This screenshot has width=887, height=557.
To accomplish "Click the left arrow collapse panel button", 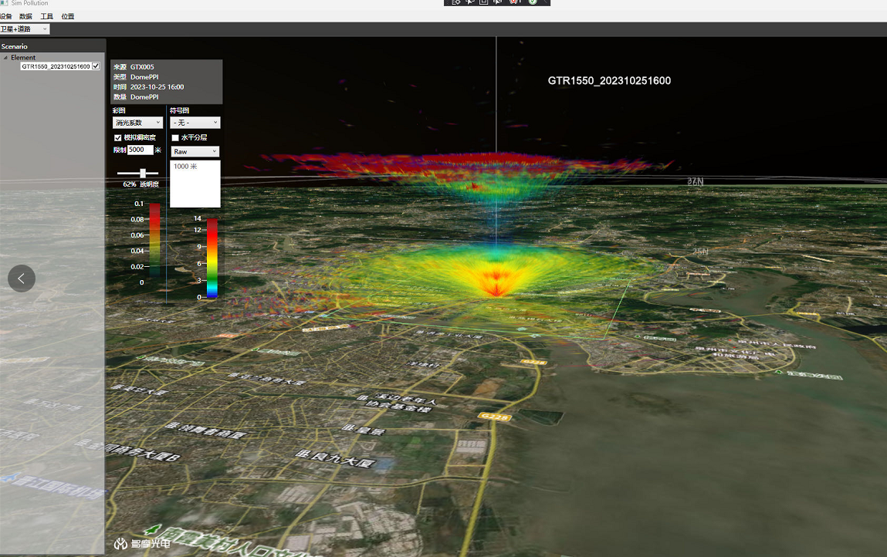I will (22, 278).
